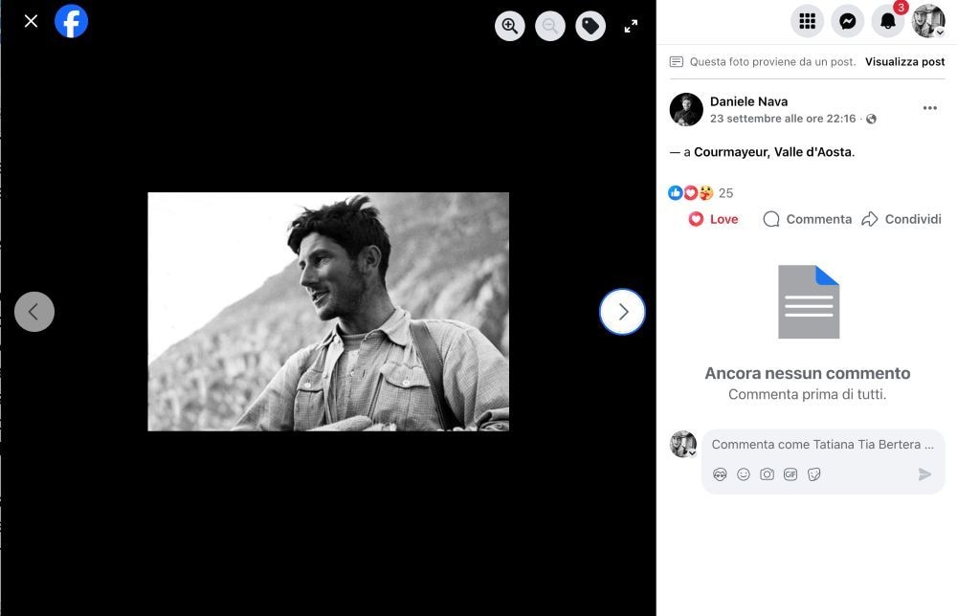Viewport: 957px width, 616px height.
Task: Open account dropdown on profile avatar
Action: pyautogui.click(x=928, y=21)
